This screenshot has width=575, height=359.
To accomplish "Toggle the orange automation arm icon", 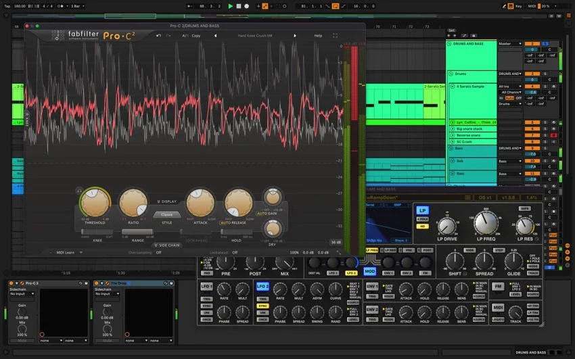I will (265, 6).
